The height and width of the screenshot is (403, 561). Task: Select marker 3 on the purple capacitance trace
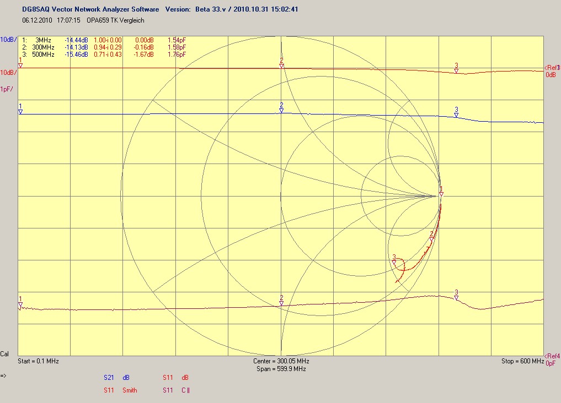click(456, 298)
